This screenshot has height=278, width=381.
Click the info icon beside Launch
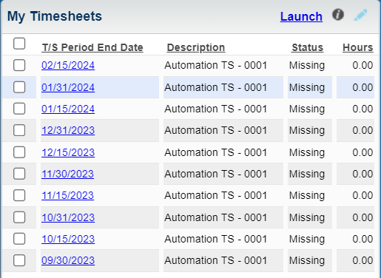tap(338, 15)
